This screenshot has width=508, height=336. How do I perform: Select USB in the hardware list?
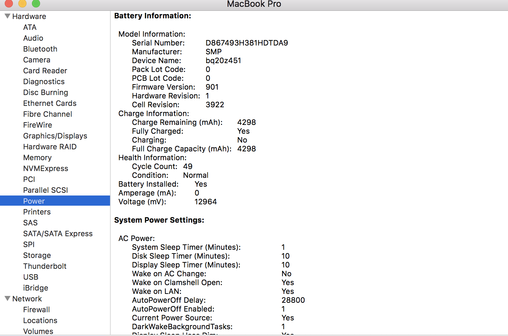31,277
